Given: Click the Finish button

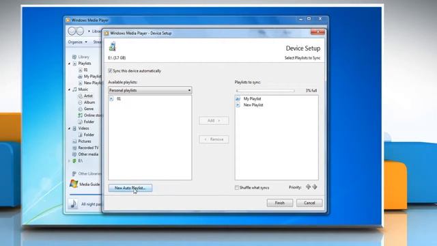Looking at the screenshot, I should tap(279, 203).
